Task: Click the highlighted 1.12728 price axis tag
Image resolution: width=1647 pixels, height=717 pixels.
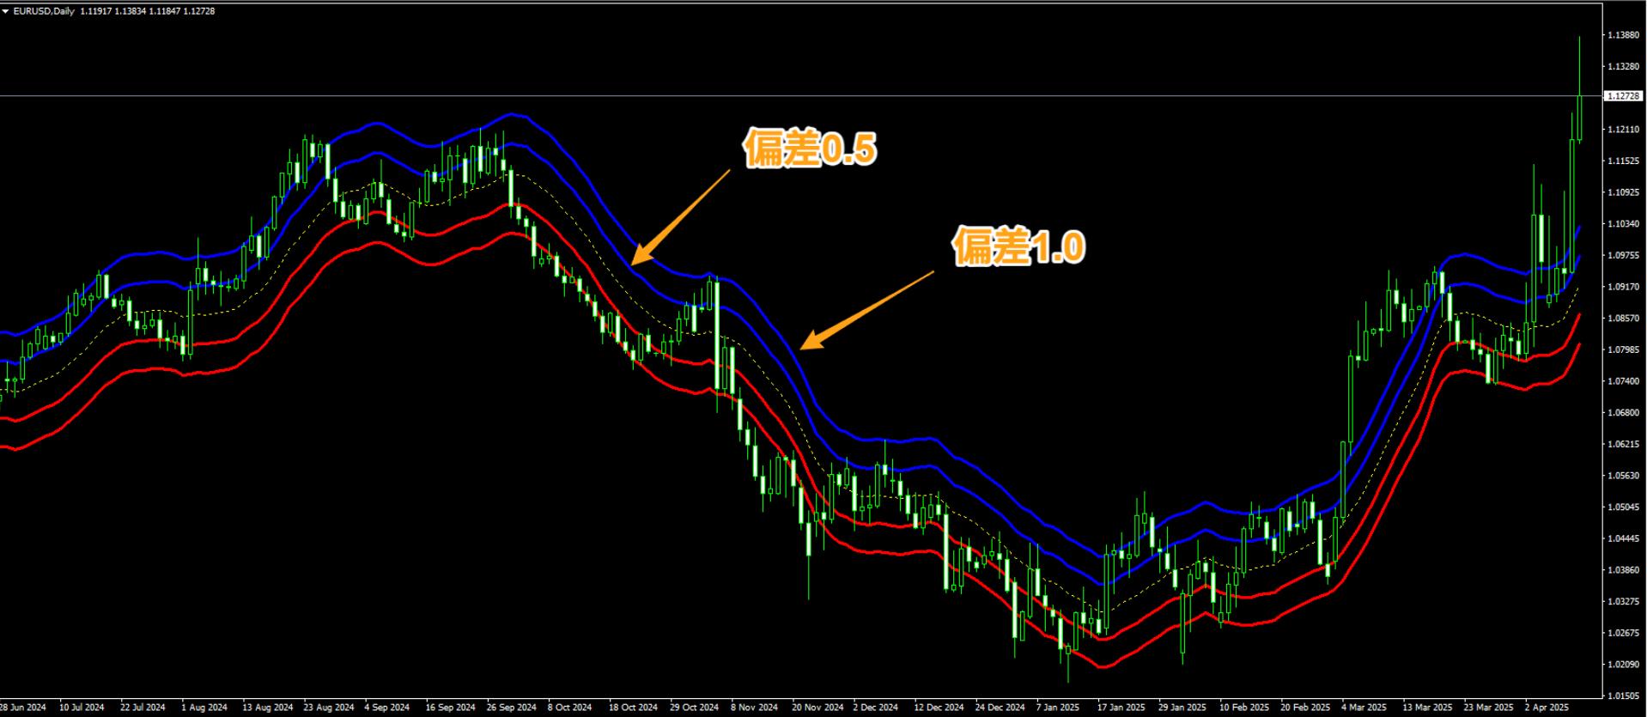Action: (1623, 96)
